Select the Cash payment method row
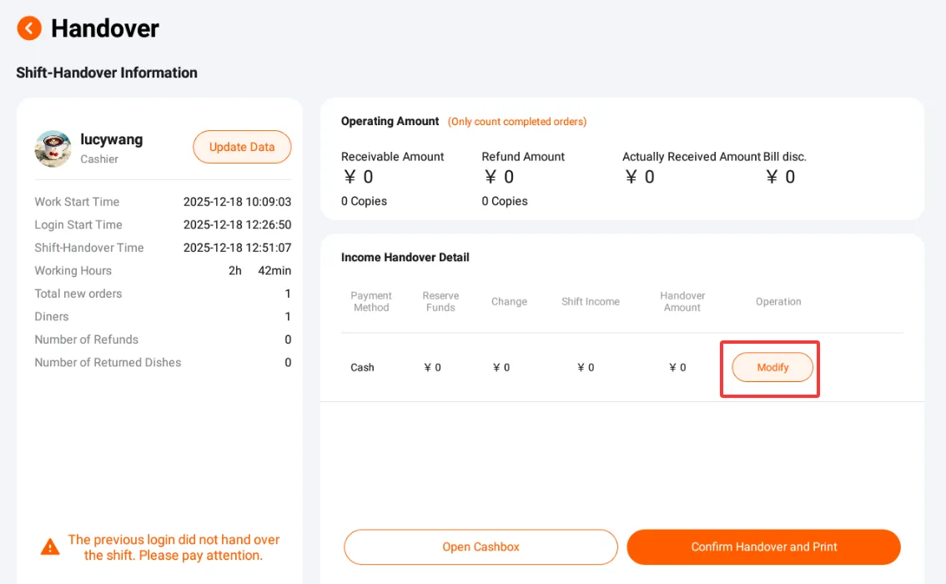The image size is (946, 584). (622, 367)
